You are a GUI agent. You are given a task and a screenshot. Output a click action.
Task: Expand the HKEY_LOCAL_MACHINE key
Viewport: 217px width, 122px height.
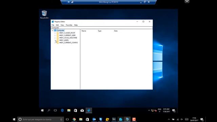coord(55,38)
